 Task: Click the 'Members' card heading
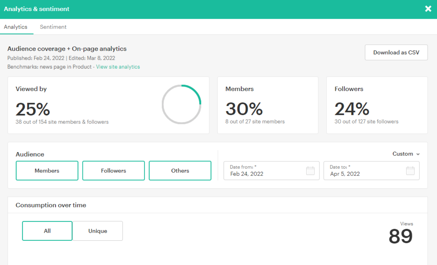pos(240,89)
